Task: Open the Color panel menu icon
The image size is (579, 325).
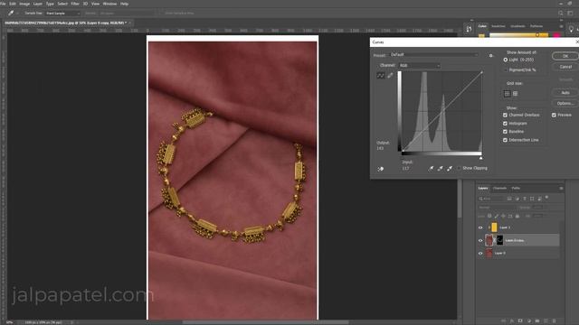Action: pos(561,26)
